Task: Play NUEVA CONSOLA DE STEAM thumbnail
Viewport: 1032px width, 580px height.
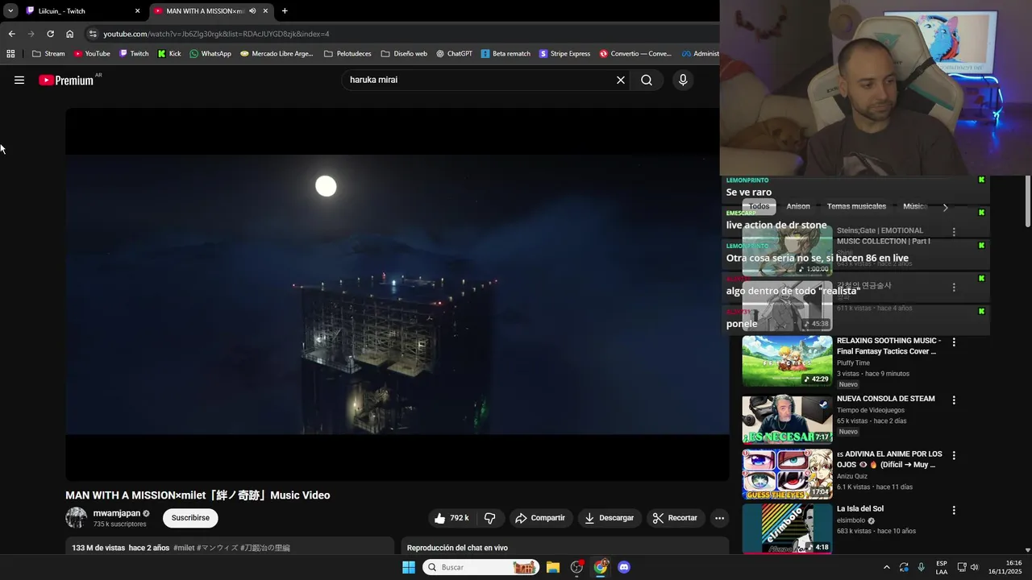Action: [787, 419]
